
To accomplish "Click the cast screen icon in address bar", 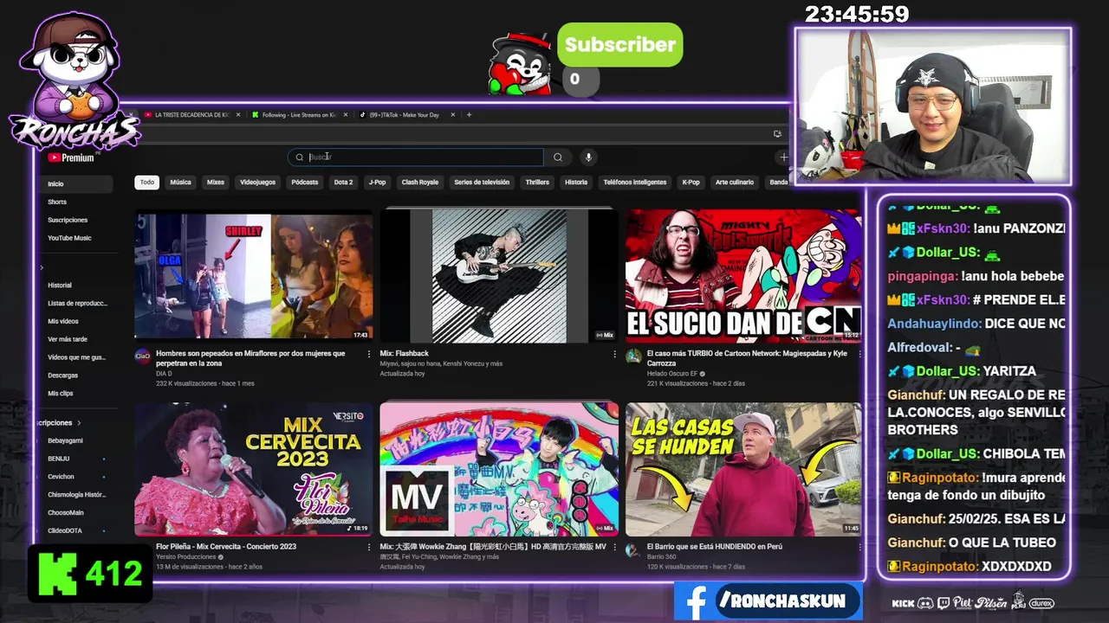I will coord(777,134).
